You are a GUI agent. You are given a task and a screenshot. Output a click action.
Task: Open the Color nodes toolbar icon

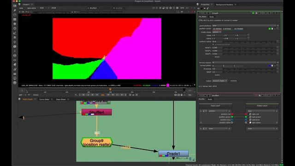point(15,24)
